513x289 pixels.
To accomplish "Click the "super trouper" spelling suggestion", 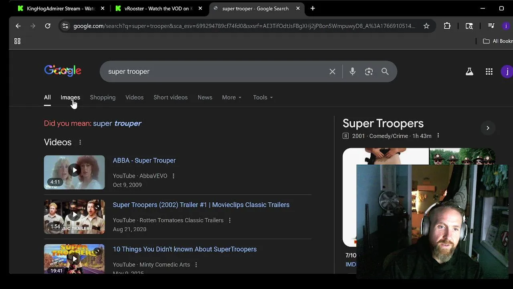I will click(117, 124).
